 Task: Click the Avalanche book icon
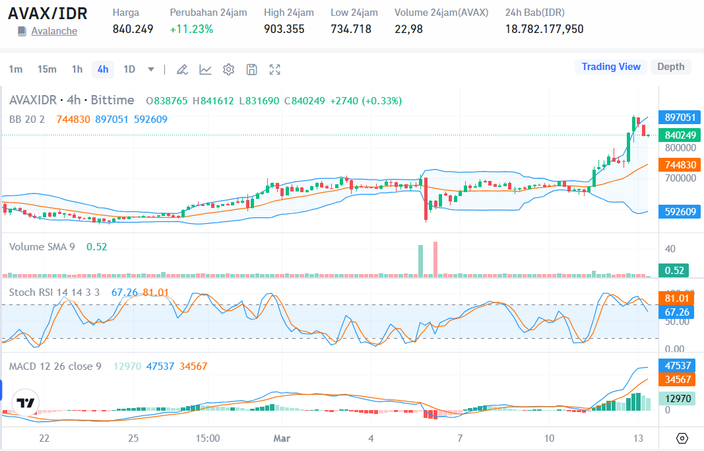[22, 31]
